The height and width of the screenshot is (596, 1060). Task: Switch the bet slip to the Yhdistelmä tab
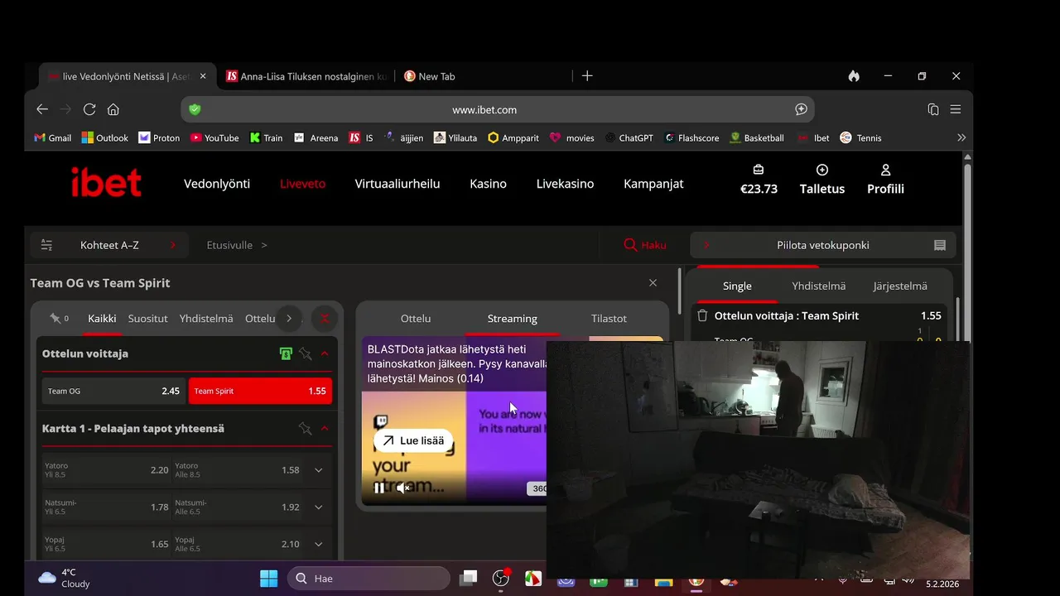coord(818,286)
